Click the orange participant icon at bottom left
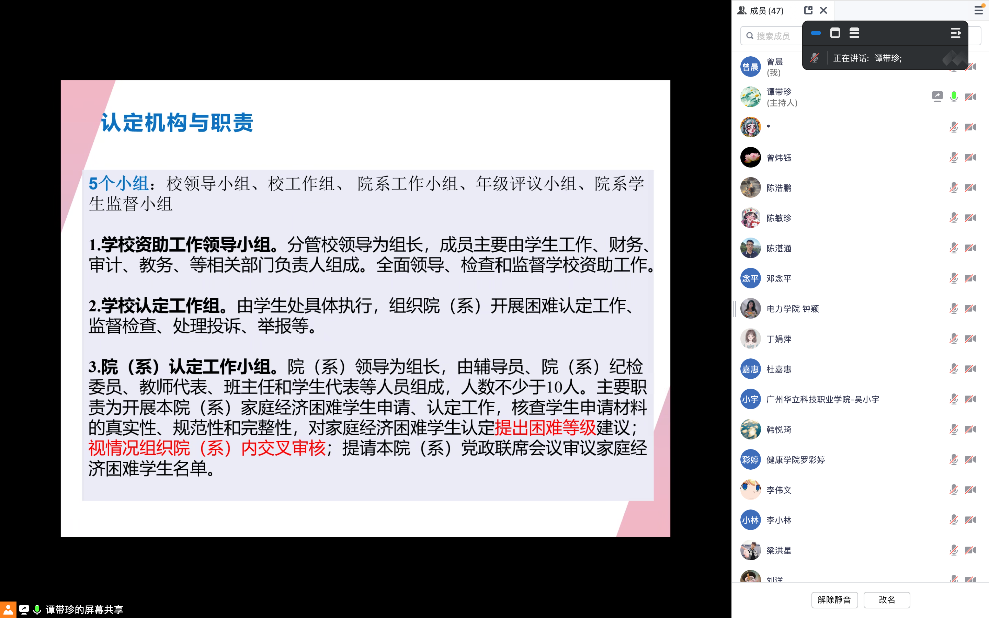The image size is (989, 618). click(x=8, y=609)
